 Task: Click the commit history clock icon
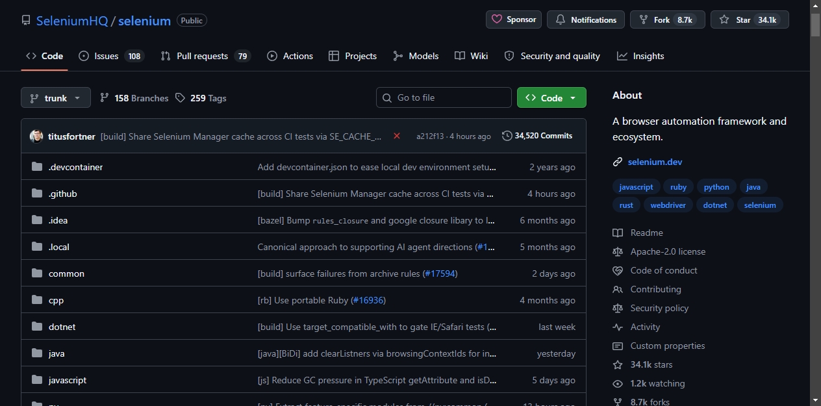[507, 136]
